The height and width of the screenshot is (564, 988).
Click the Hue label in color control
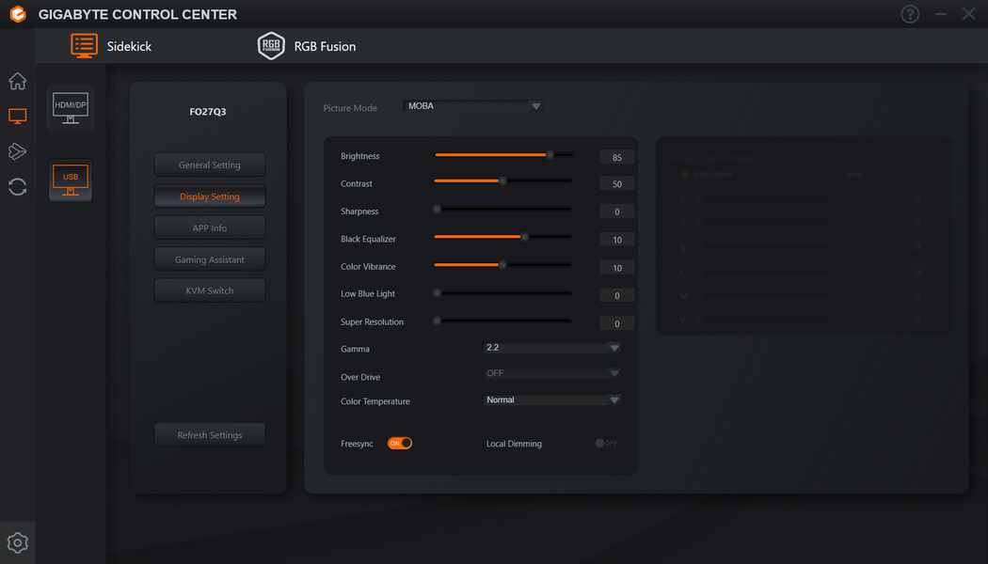(x=855, y=174)
